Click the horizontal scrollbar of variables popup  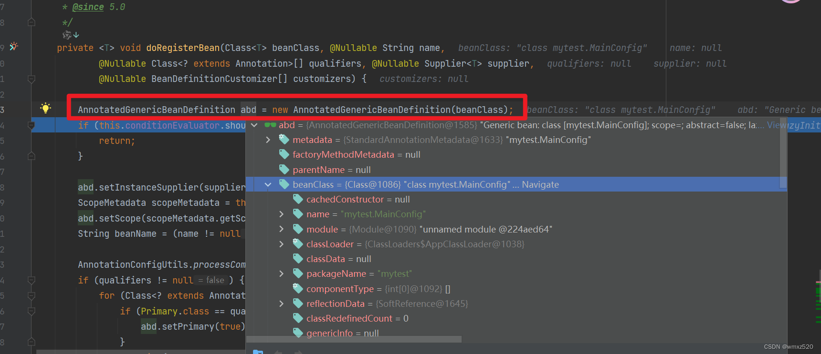(x=354, y=339)
